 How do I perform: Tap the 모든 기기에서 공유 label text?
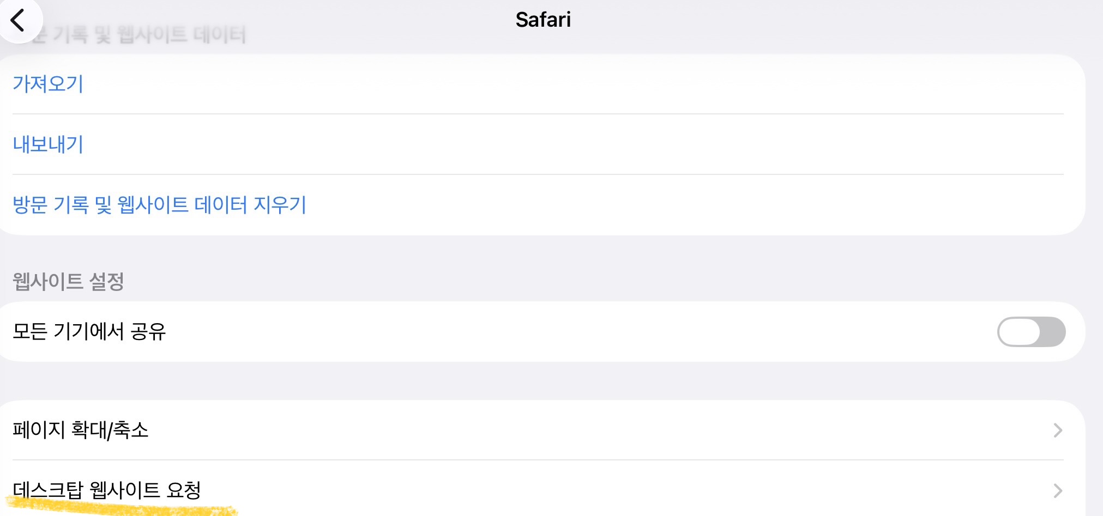pyautogui.click(x=89, y=331)
